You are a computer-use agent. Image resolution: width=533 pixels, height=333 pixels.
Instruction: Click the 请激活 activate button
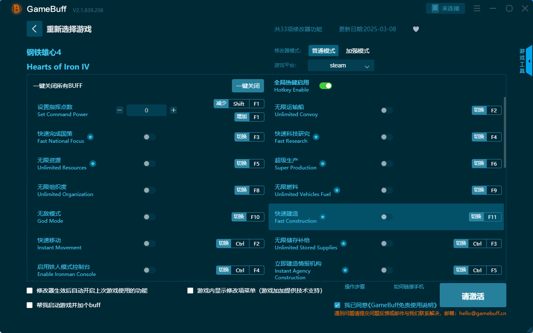473,295
